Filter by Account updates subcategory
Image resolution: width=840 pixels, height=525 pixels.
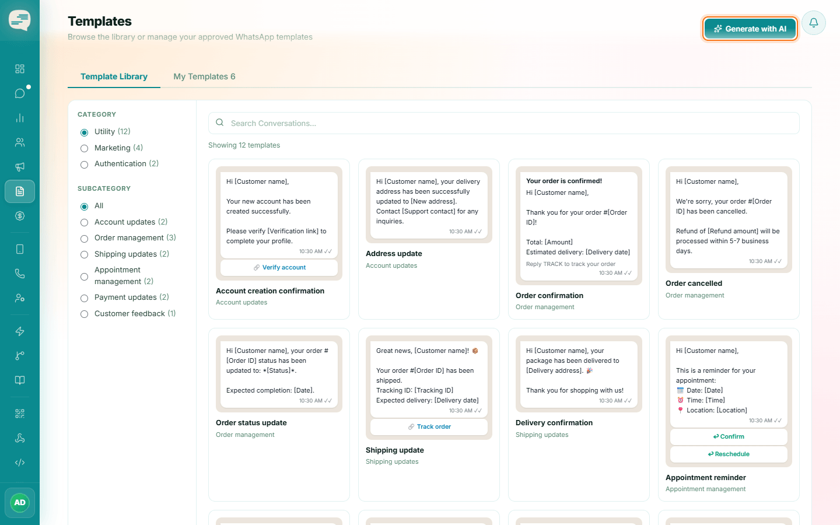click(x=84, y=222)
